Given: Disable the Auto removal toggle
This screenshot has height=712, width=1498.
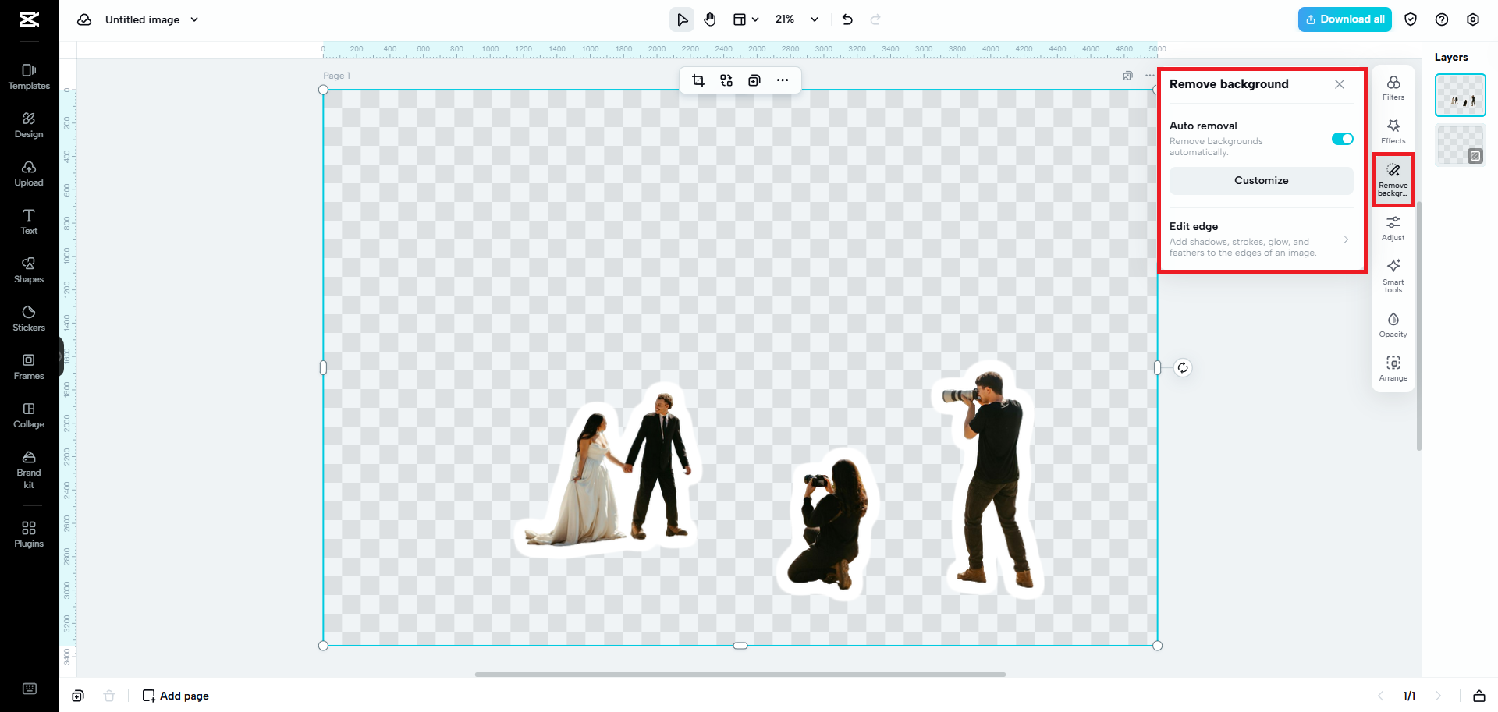Looking at the screenshot, I should tap(1341, 139).
